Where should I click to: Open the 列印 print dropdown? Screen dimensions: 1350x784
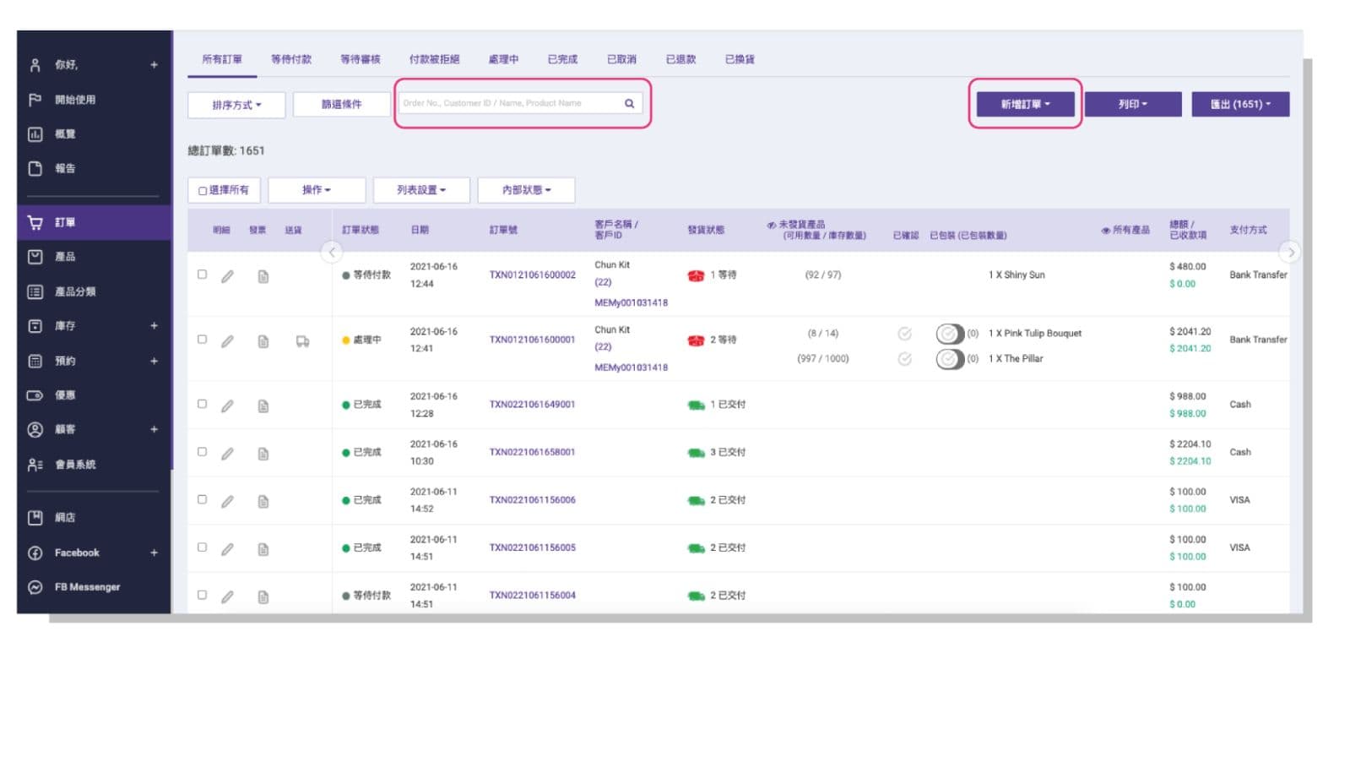click(1132, 104)
